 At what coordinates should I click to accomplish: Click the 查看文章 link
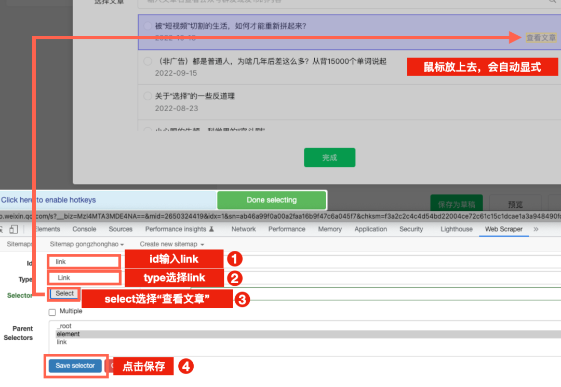pos(541,38)
